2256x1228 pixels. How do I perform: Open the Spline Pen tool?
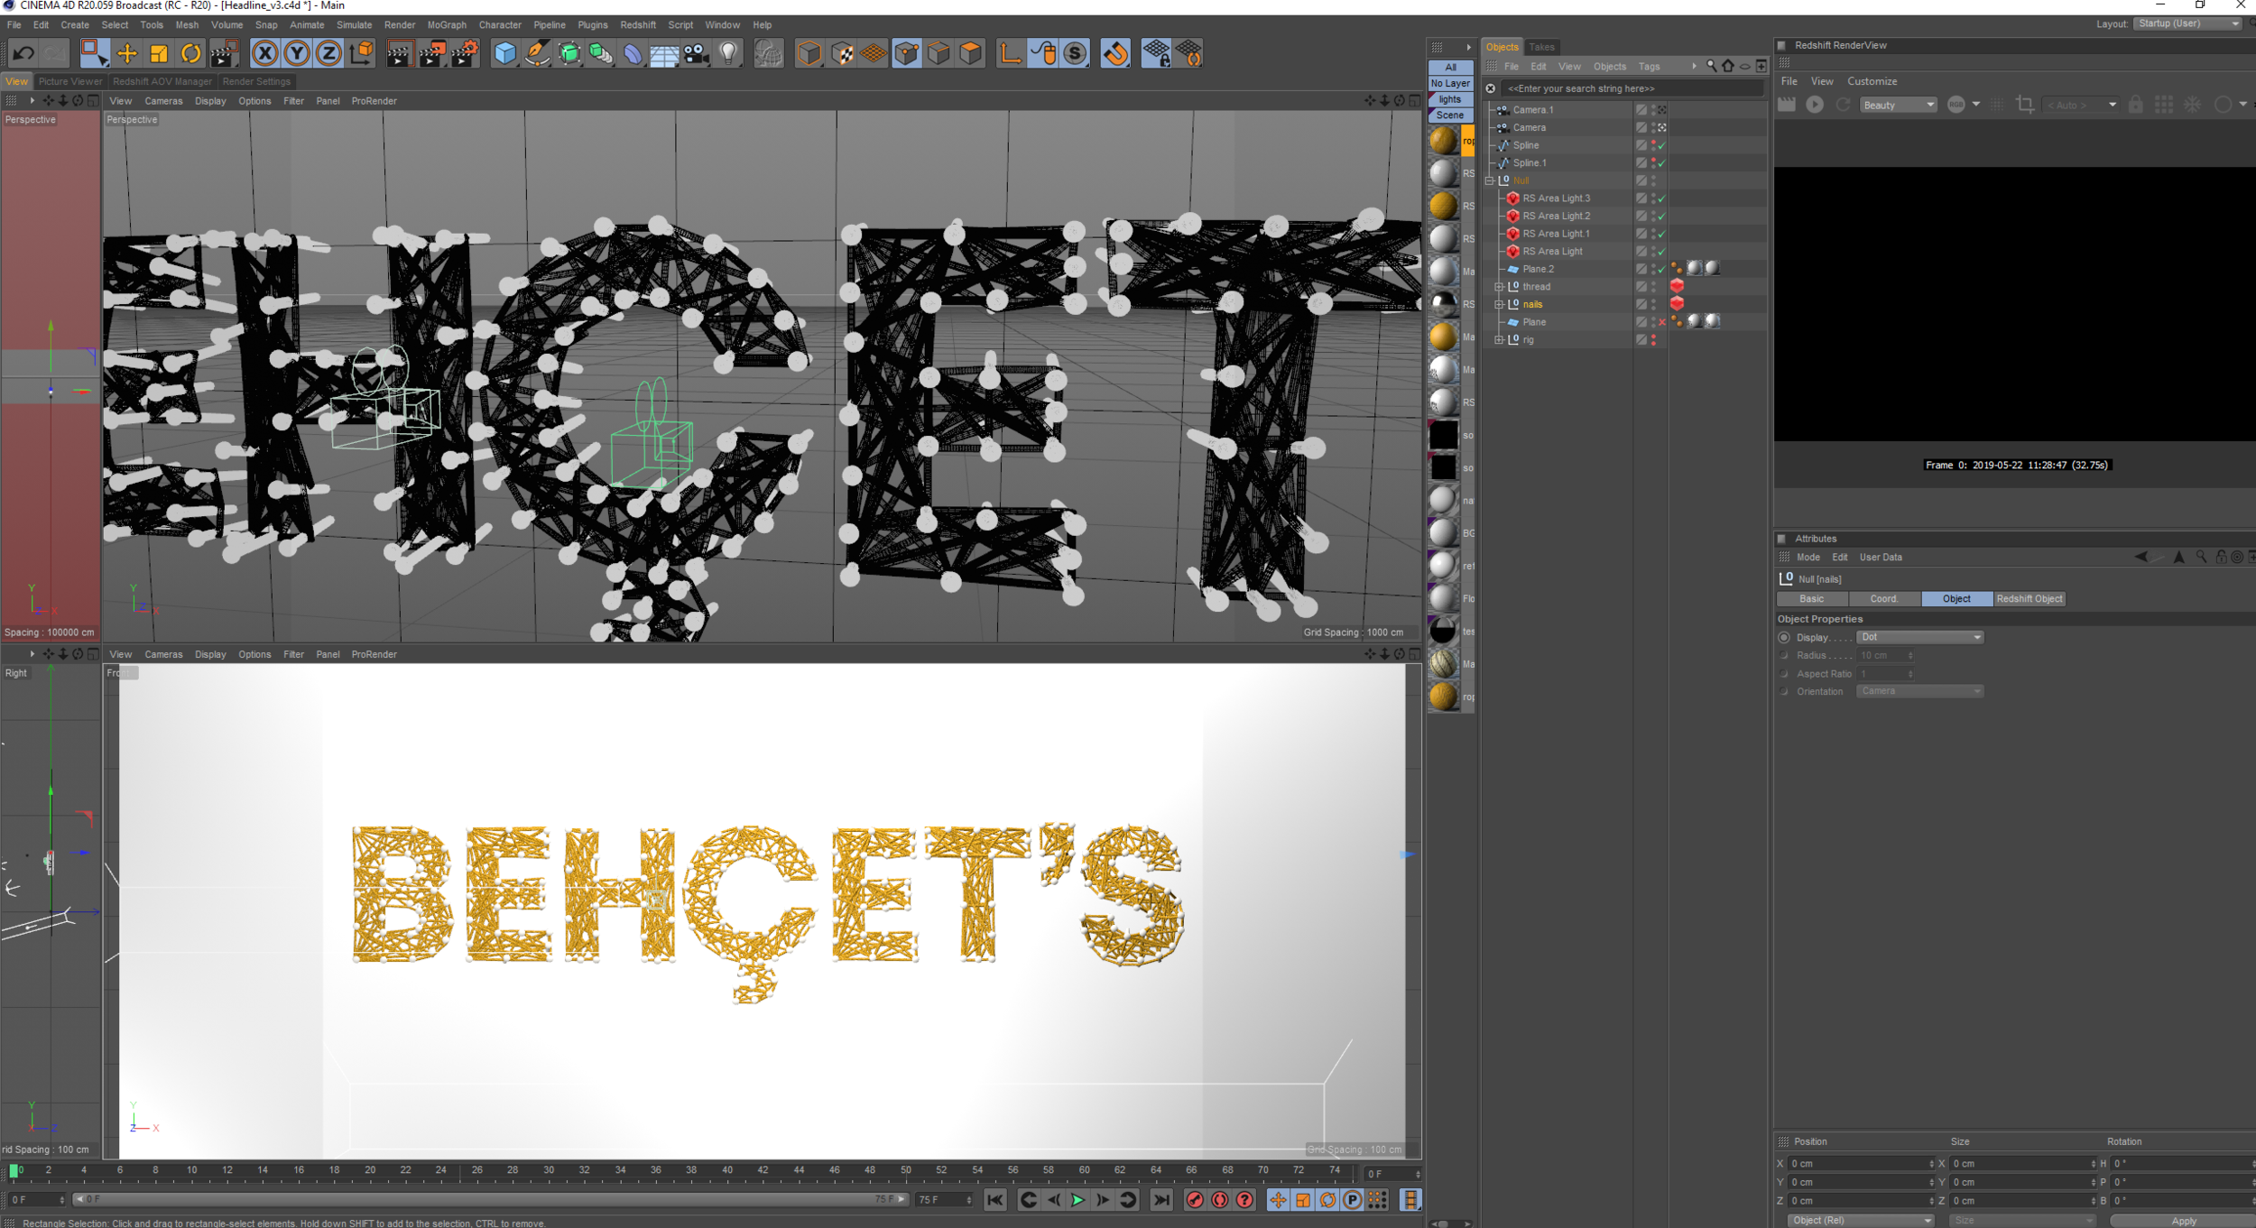(537, 54)
